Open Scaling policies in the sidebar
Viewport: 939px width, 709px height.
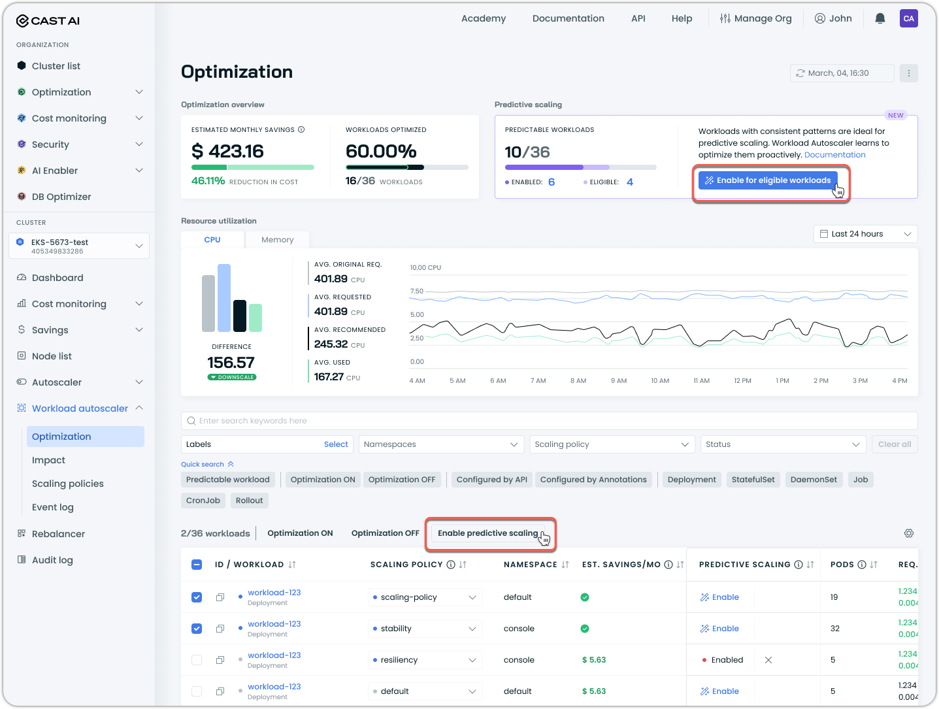68,484
